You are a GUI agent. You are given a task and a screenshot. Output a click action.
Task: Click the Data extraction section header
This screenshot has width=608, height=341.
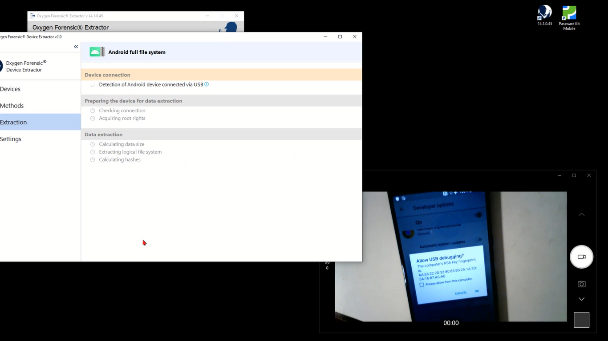(x=222, y=135)
